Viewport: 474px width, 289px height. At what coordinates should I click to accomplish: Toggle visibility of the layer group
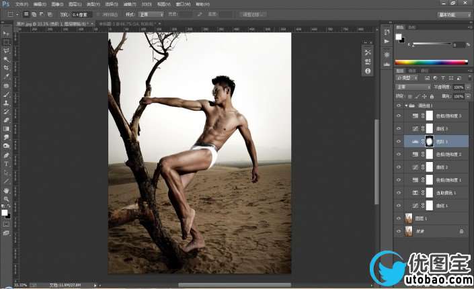click(x=399, y=106)
